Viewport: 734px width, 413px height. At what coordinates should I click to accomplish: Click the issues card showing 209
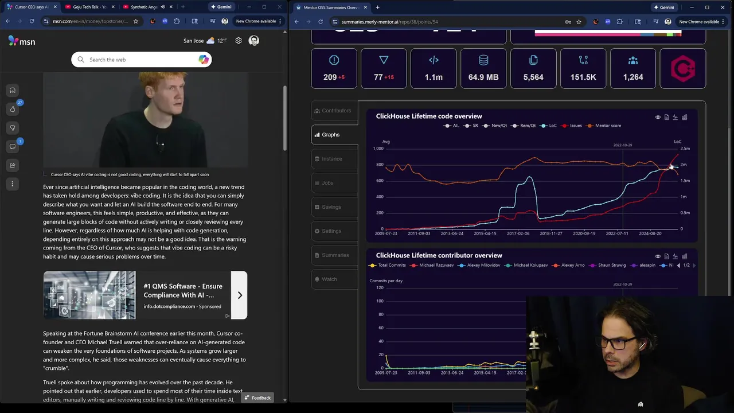[334, 68]
